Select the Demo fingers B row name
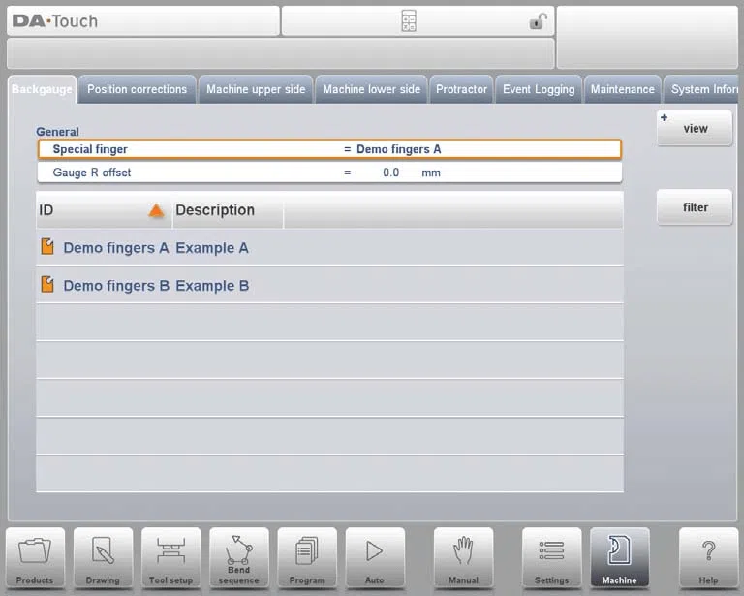This screenshot has height=596, width=744. (116, 286)
